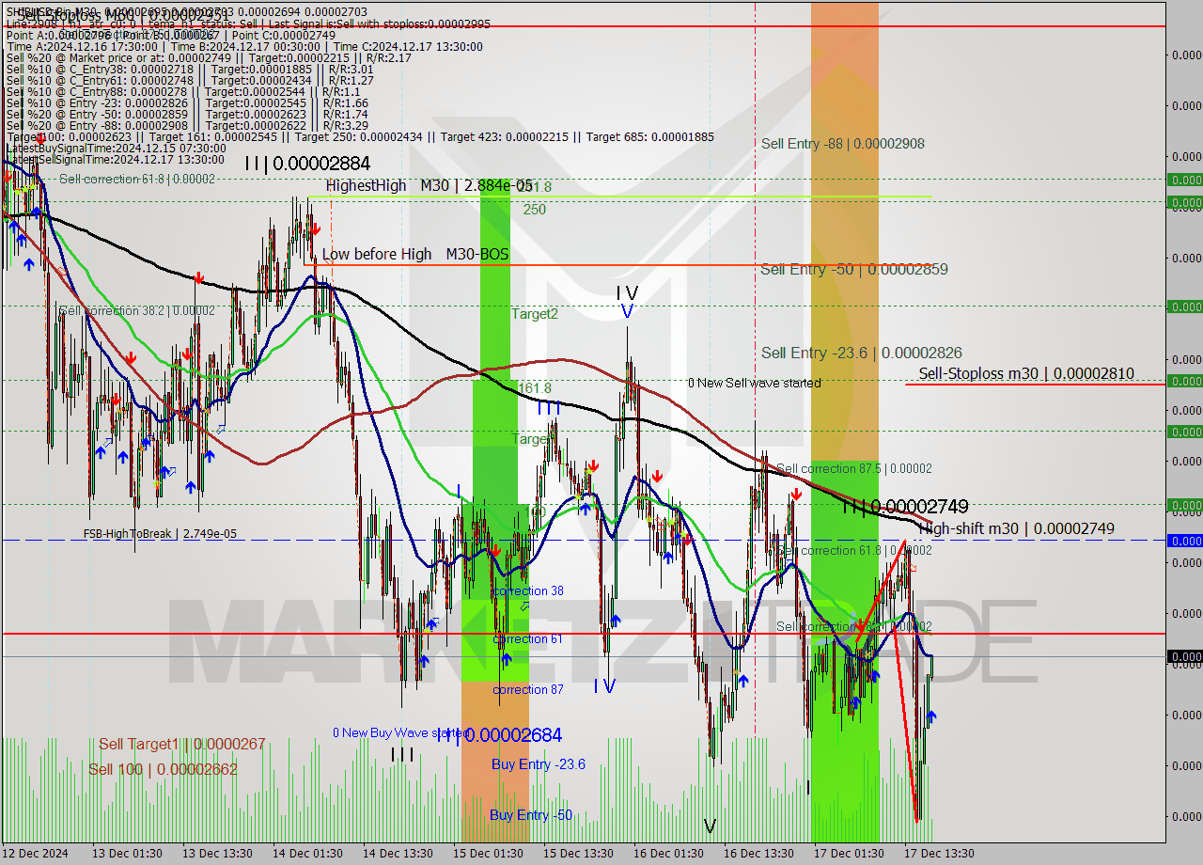Click the 'Target2' label on green zone
Screen dimensions: 1203x865
tap(535, 314)
